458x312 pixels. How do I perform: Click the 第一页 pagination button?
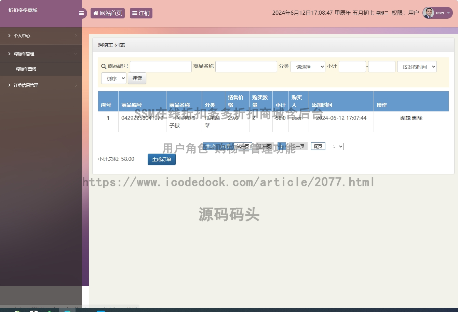[243, 146]
